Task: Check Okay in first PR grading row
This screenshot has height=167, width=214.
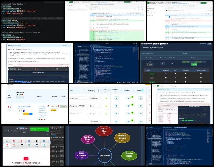Action: [175, 74]
